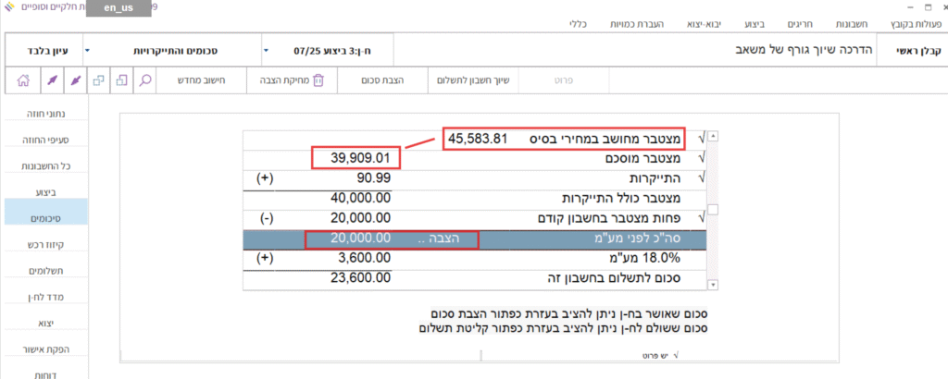Toggle the checkmark beside פחות מצטבר בחשבון קודם
Viewport: 948px width, 379px height.
click(x=701, y=218)
